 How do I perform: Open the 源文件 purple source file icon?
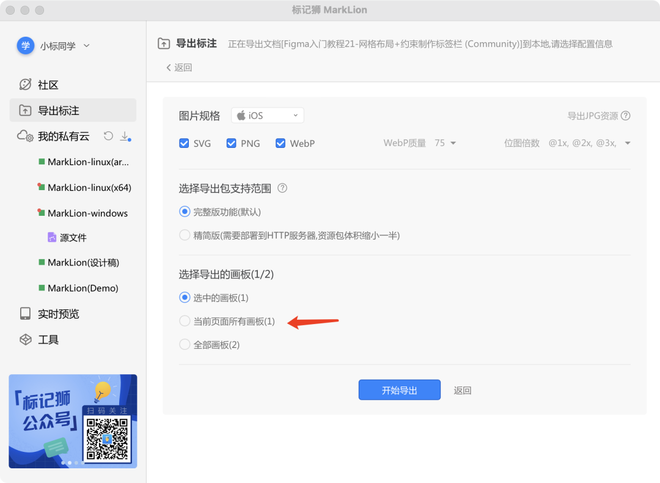point(51,237)
